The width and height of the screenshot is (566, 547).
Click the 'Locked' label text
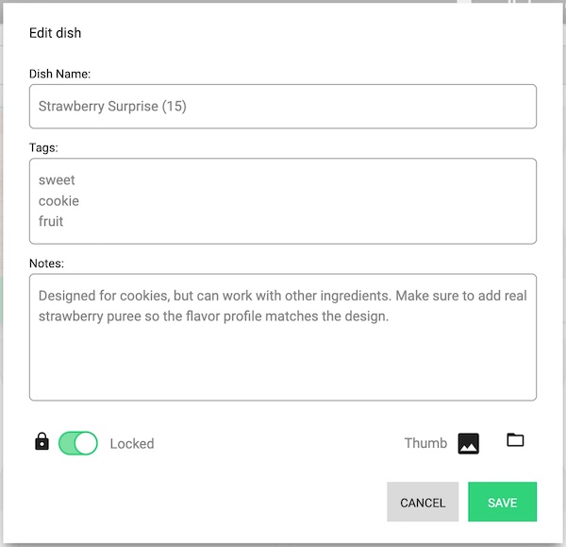click(132, 444)
